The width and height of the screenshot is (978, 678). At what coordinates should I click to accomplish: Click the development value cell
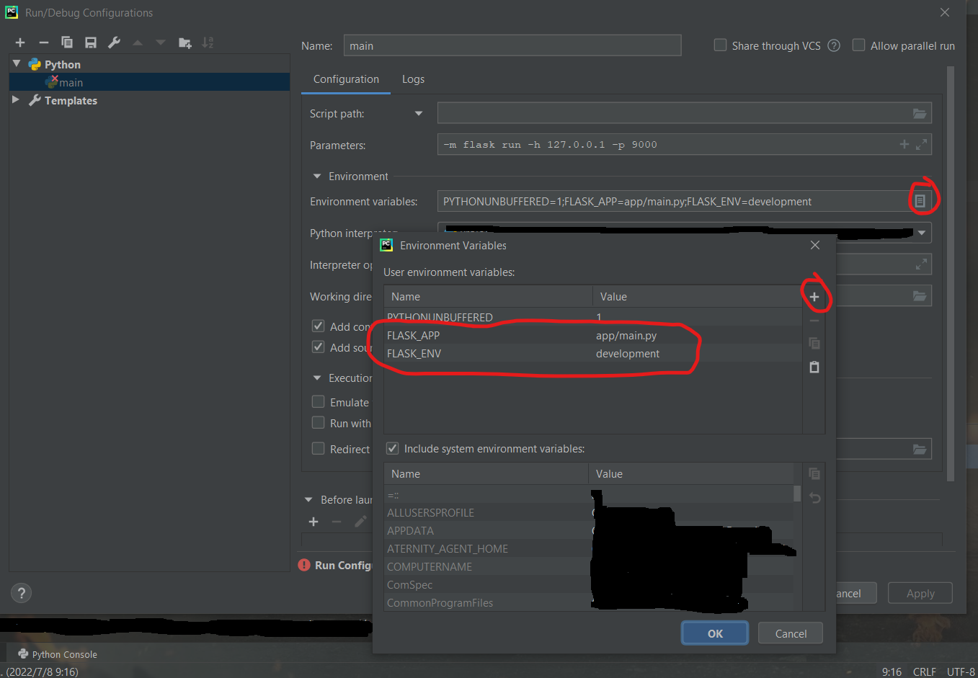[628, 353]
